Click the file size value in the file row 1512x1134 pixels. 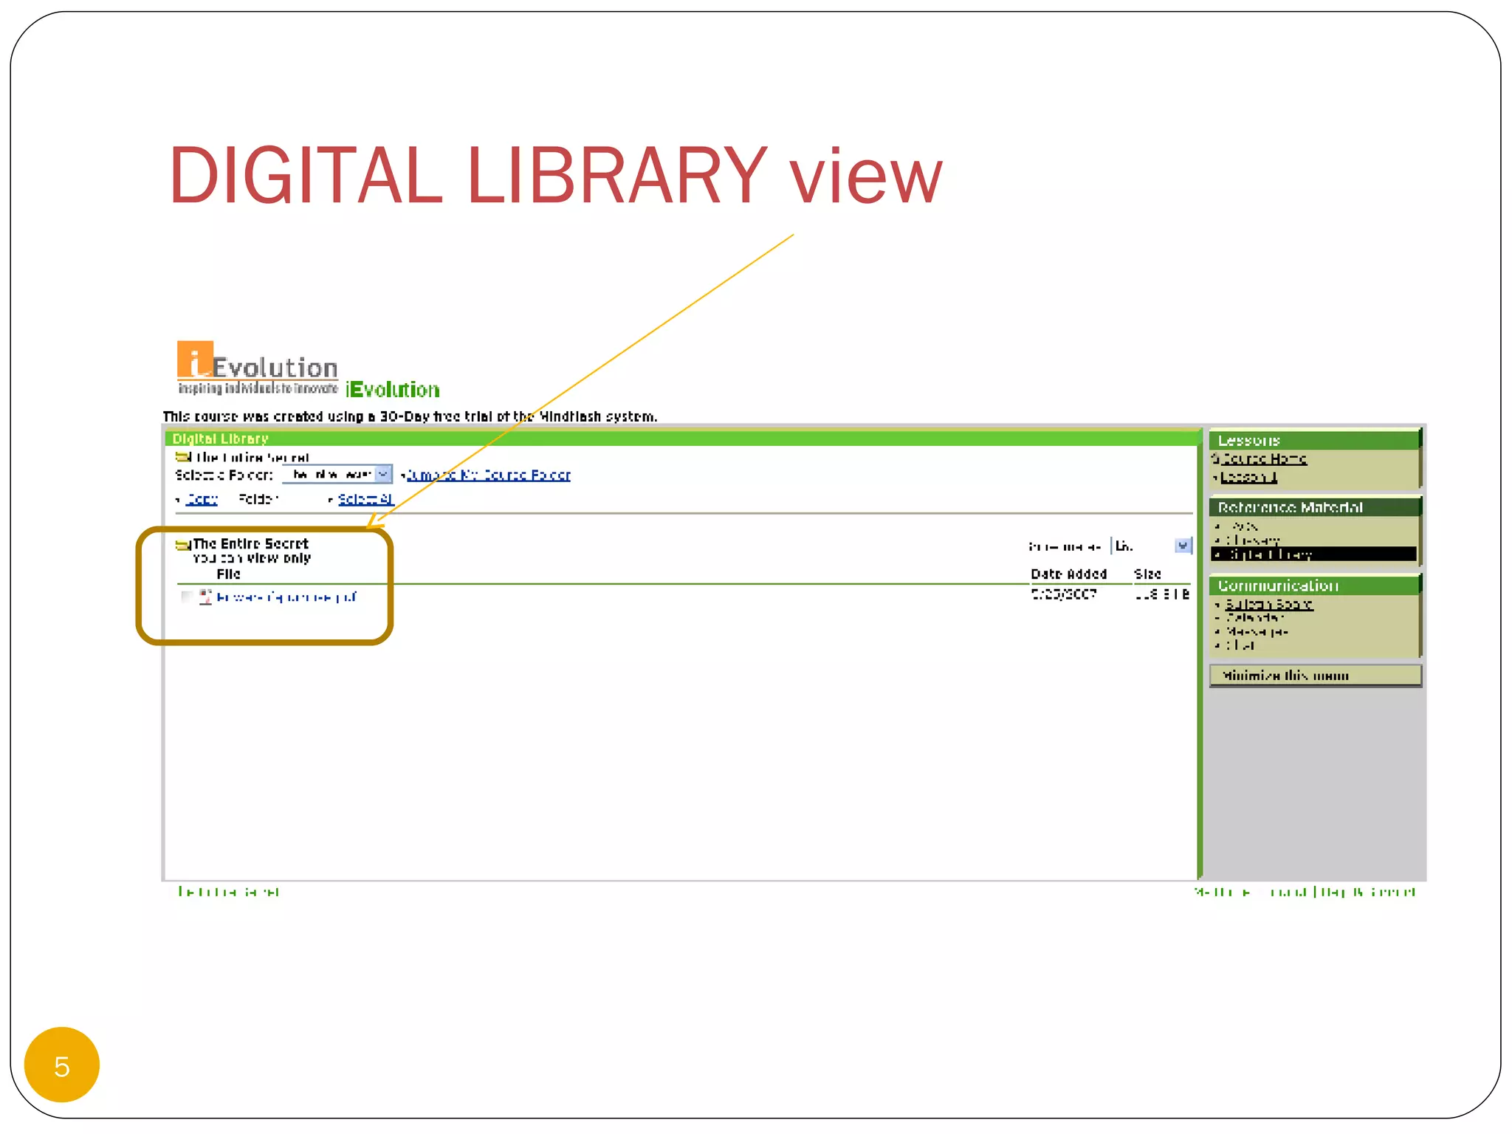[1162, 594]
